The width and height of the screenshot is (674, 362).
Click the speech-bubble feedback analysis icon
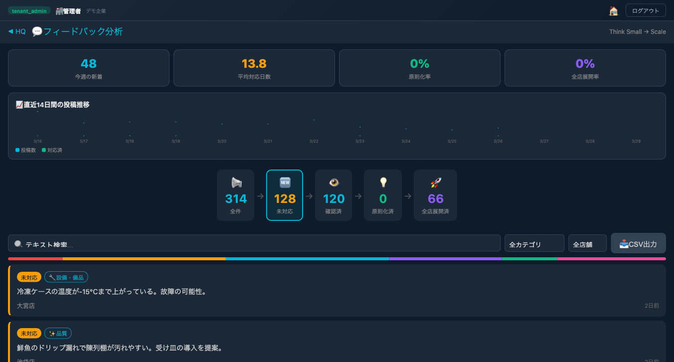37,31
